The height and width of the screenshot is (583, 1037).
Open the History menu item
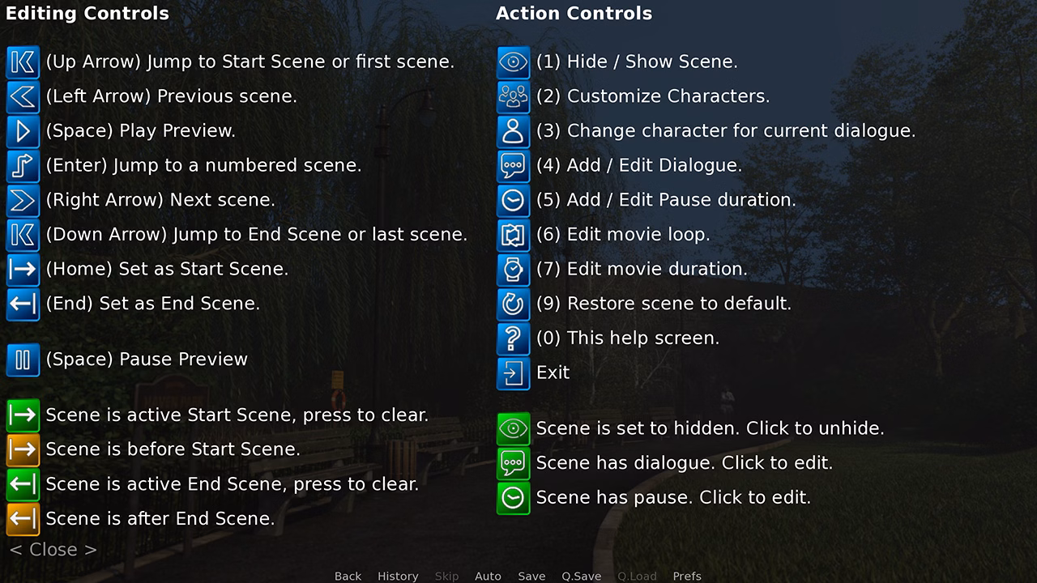coord(398,576)
